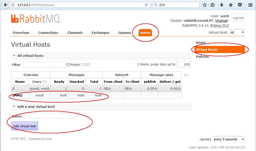Toggle table columns with the +/- link

coord(186,75)
